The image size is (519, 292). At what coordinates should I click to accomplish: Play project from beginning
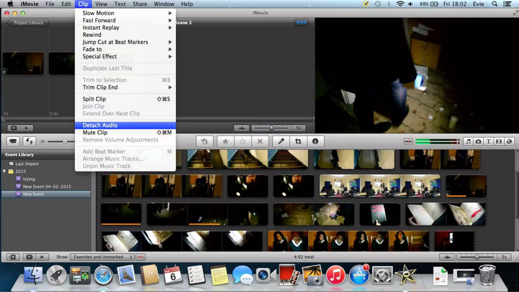27,128
